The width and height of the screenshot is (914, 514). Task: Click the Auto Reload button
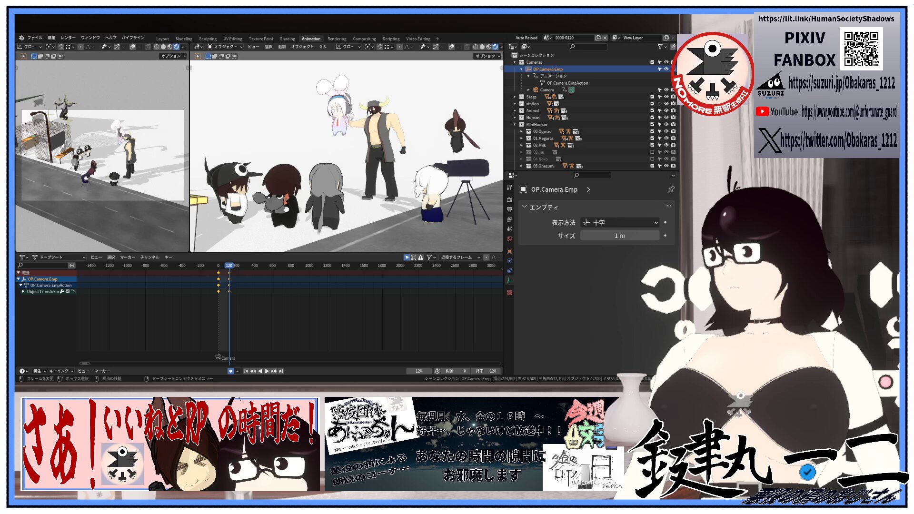[x=526, y=38]
